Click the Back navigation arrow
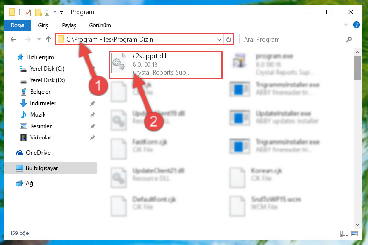The height and width of the screenshot is (245, 368). [x=13, y=39]
